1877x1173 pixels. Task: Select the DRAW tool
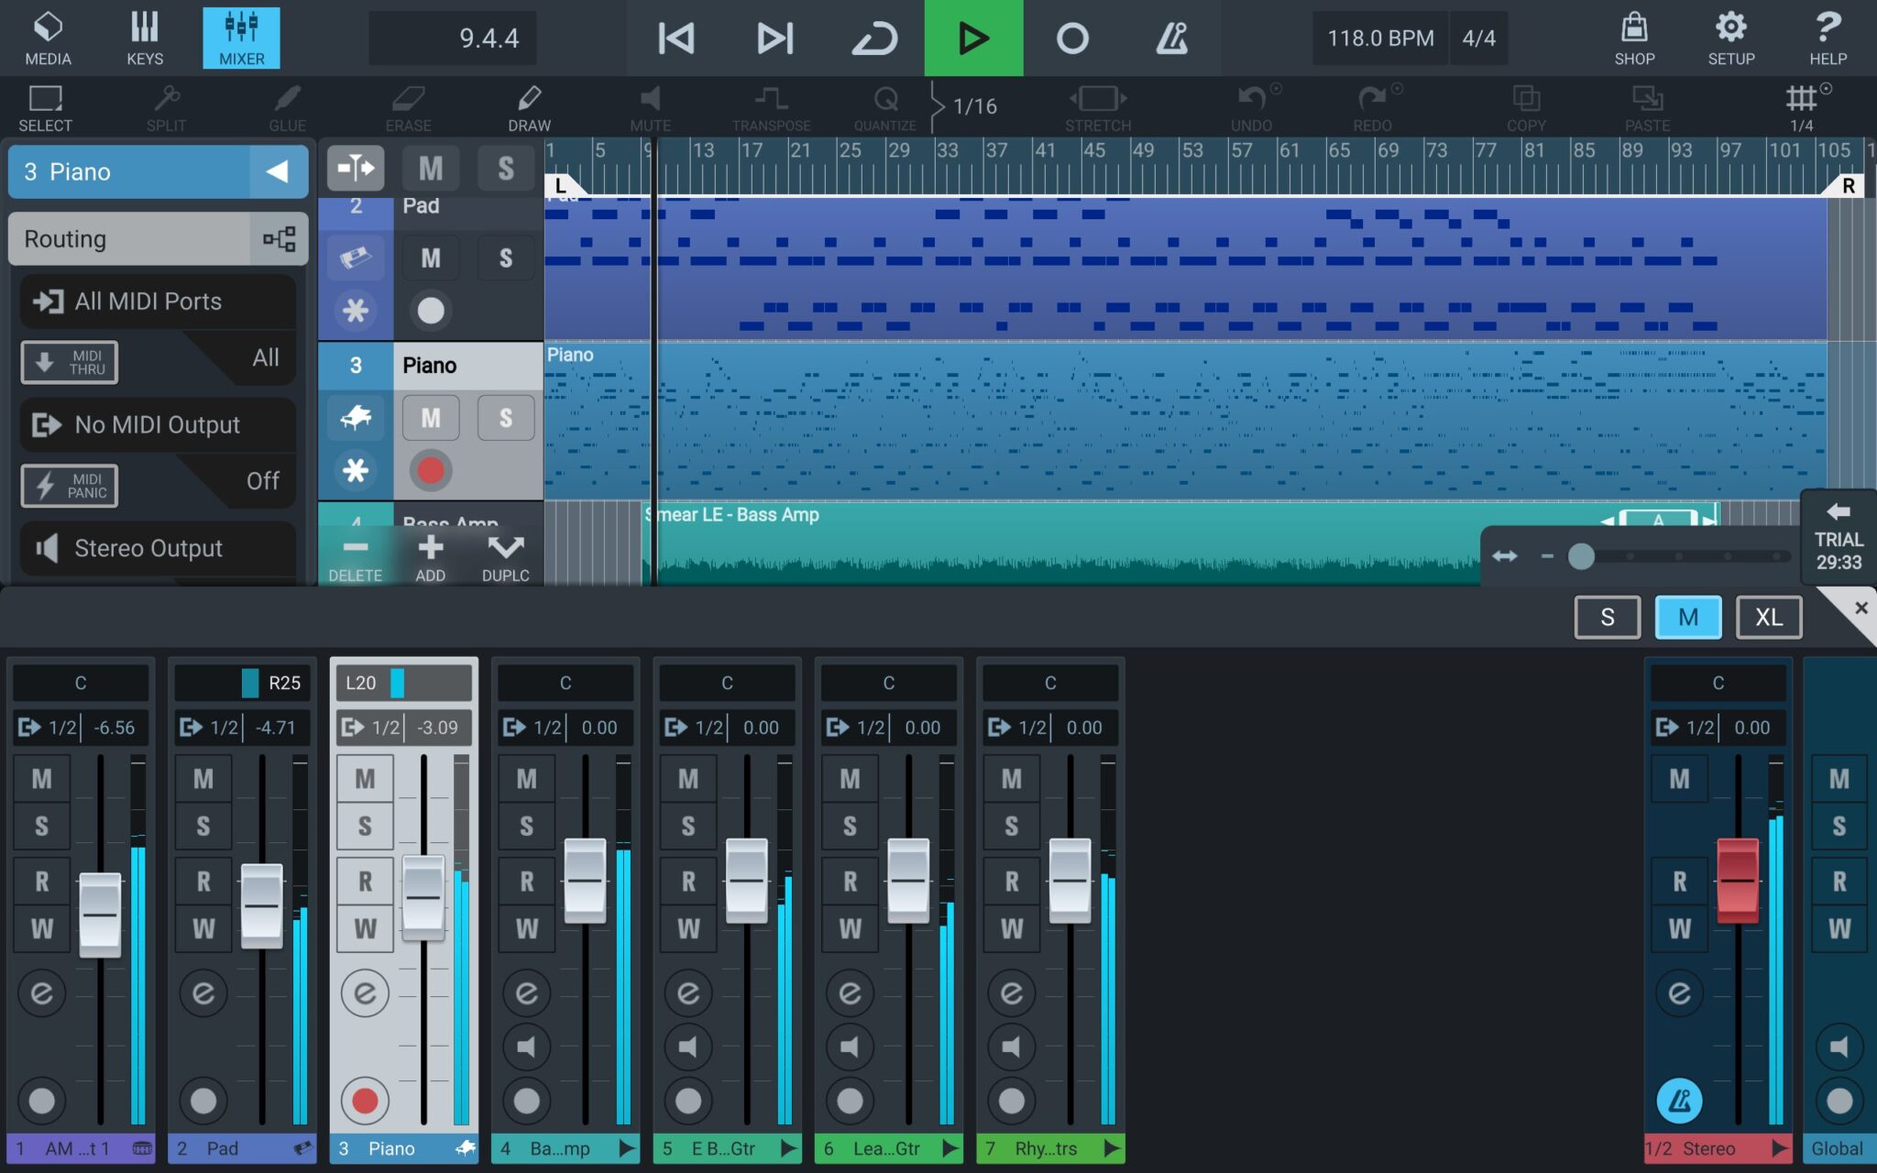click(529, 106)
